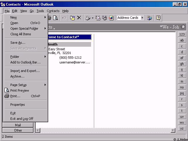Jump to the m index tab
The height and width of the screenshot is (141, 188).
(182, 81)
